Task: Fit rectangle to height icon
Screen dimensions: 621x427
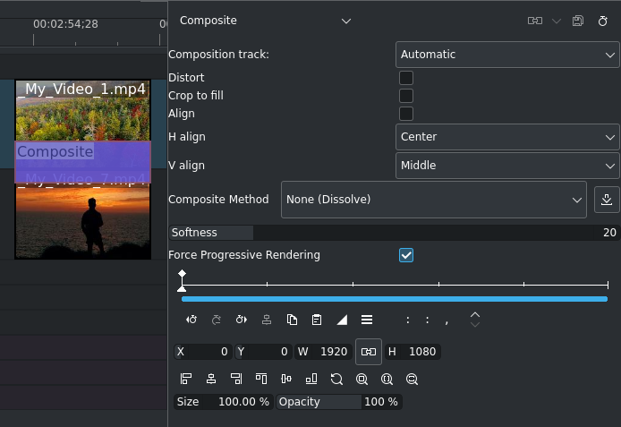Action: pyautogui.click(x=412, y=379)
